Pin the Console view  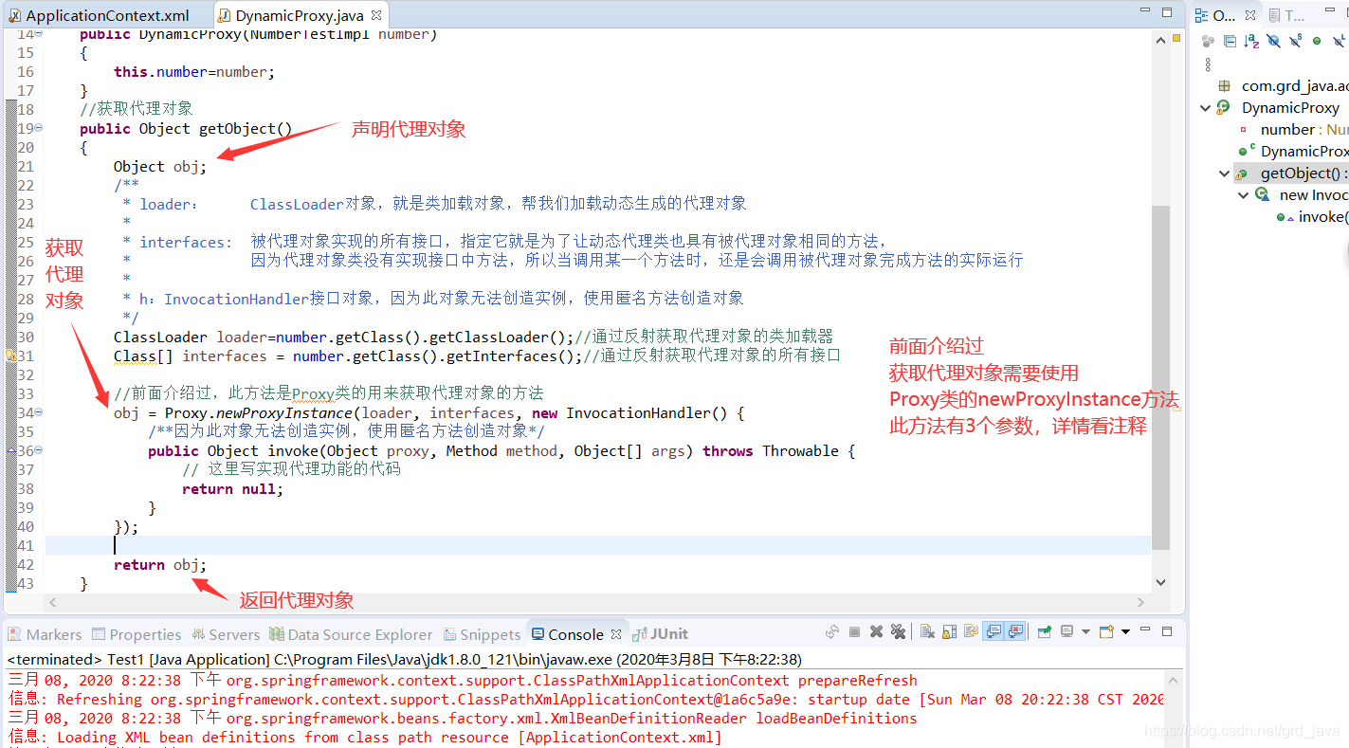1045,632
